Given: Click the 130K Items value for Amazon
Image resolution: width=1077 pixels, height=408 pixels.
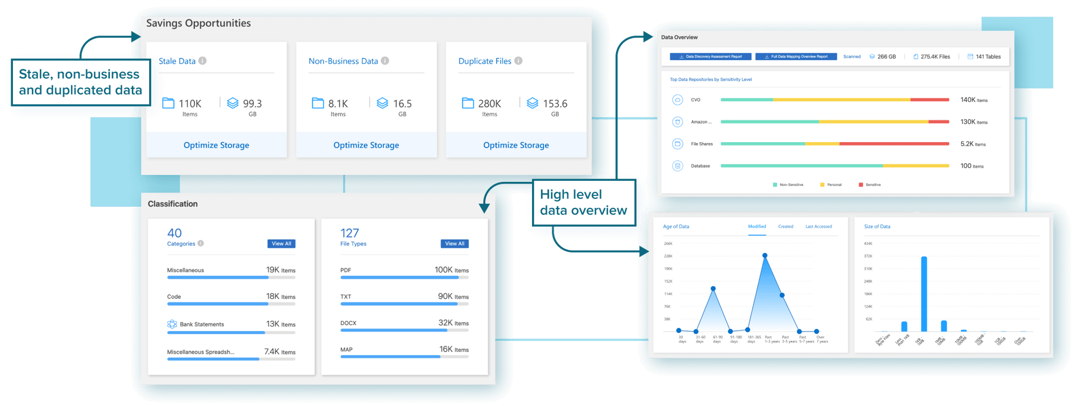Looking at the screenshot, I should [x=974, y=122].
